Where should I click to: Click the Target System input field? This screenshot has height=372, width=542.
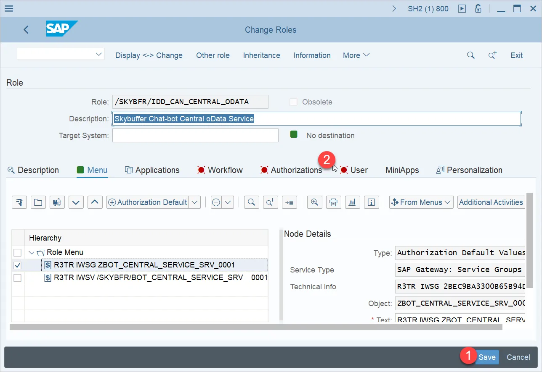(x=195, y=135)
